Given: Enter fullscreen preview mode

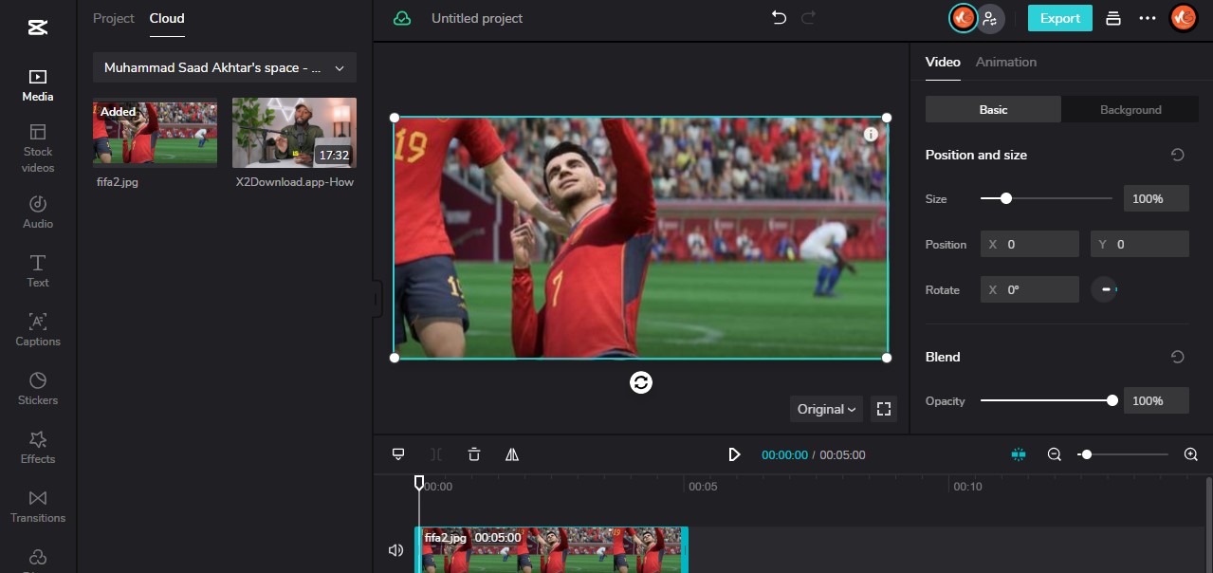Looking at the screenshot, I should pos(884,409).
